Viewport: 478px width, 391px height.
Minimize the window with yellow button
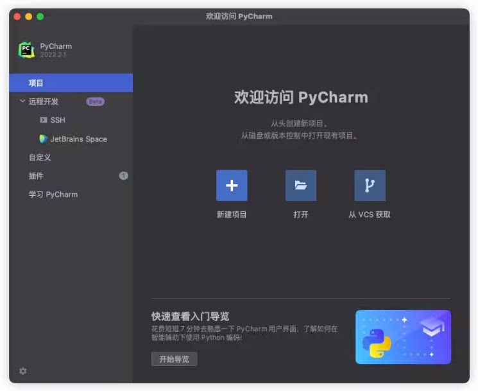[x=29, y=17]
